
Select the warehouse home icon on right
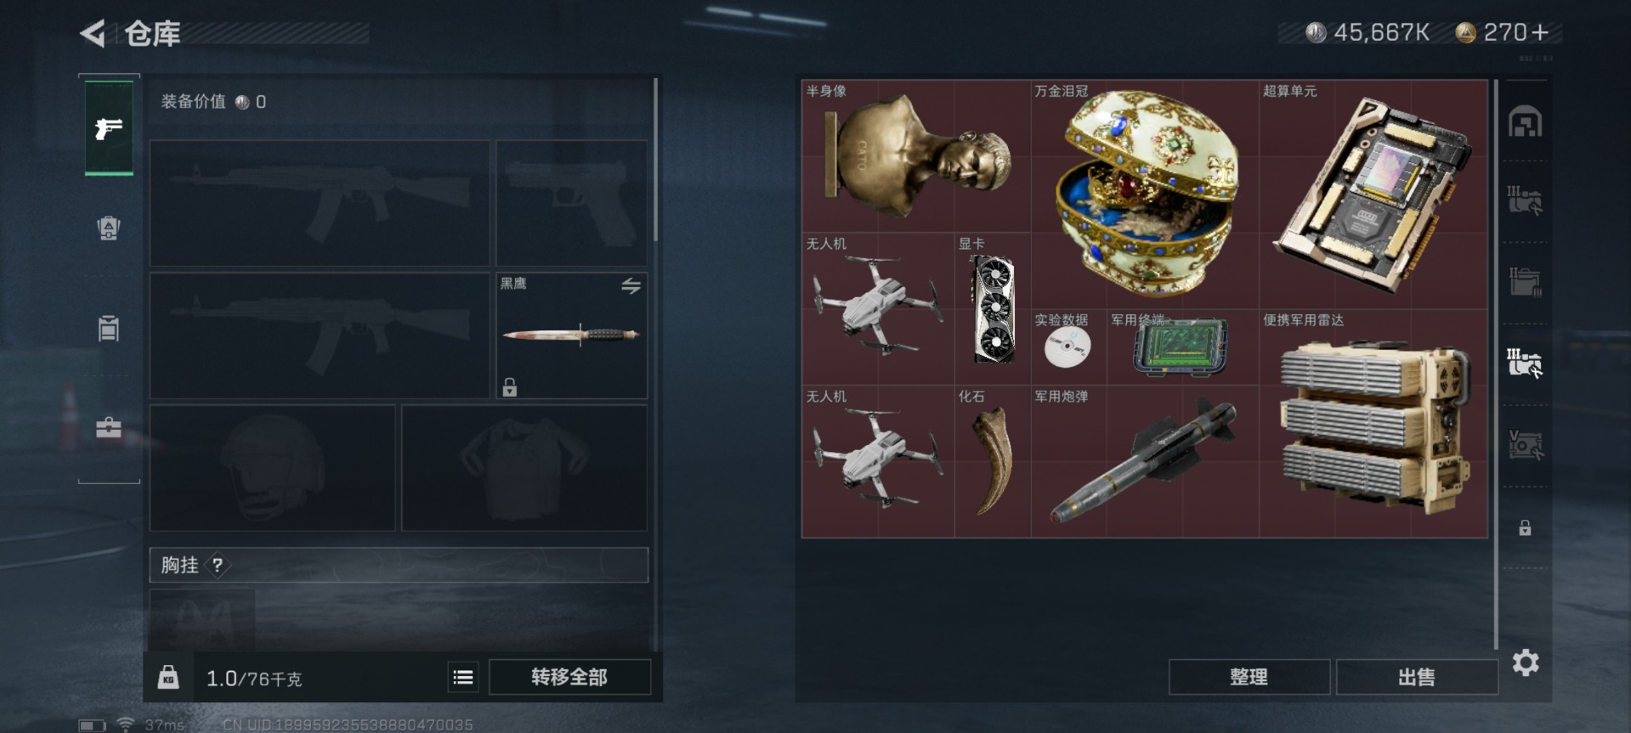[1526, 122]
